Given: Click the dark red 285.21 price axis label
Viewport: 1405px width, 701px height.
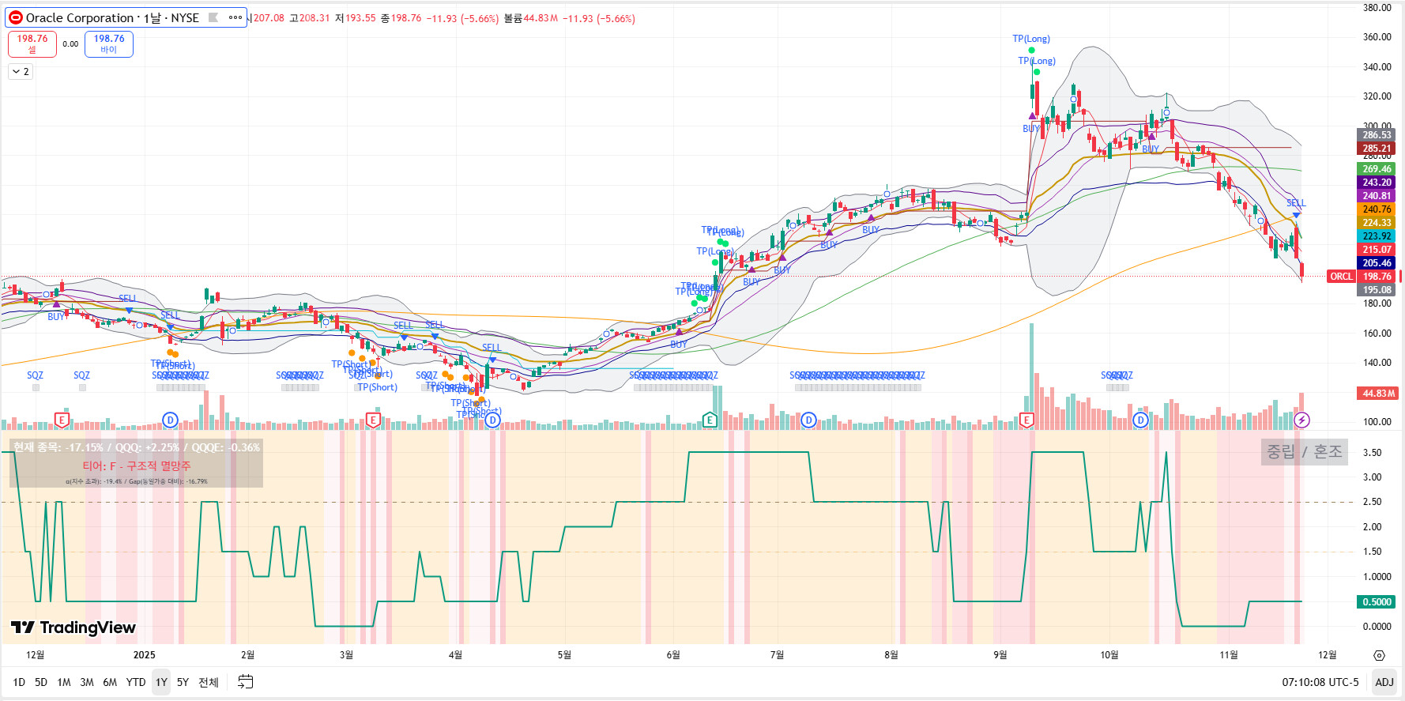Looking at the screenshot, I should coord(1377,149).
